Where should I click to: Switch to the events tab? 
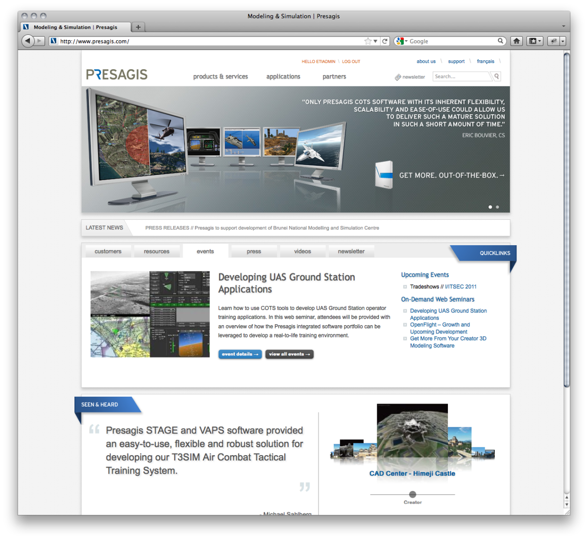coord(205,251)
